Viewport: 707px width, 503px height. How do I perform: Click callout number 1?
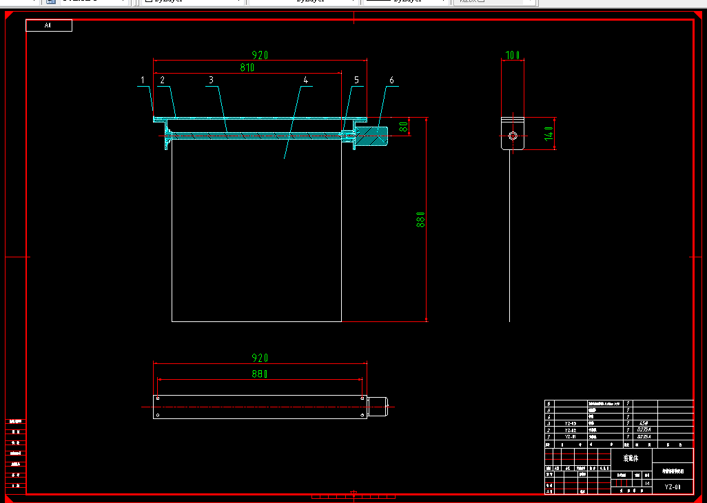click(x=143, y=80)
